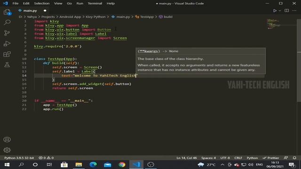Open Google Chrome from taskbar

[122, 165]
